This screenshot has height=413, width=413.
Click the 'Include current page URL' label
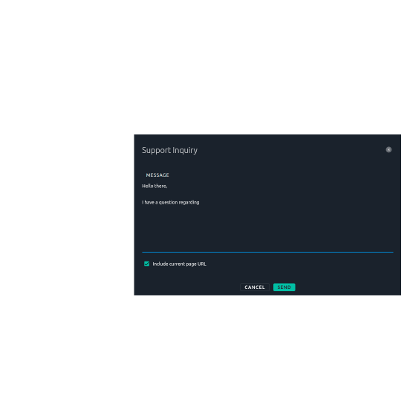[x=179, y=264]
